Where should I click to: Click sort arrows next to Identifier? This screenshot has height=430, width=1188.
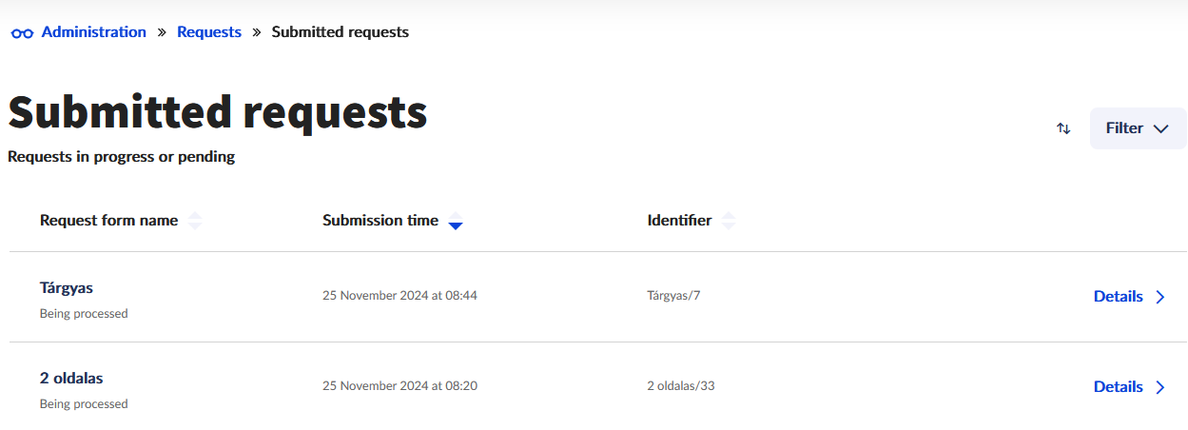[x=729, y=221]
